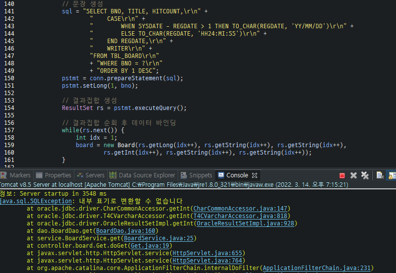
Task: Open the Properties tab
Action: pyautogui.click(x=54, y=175)
